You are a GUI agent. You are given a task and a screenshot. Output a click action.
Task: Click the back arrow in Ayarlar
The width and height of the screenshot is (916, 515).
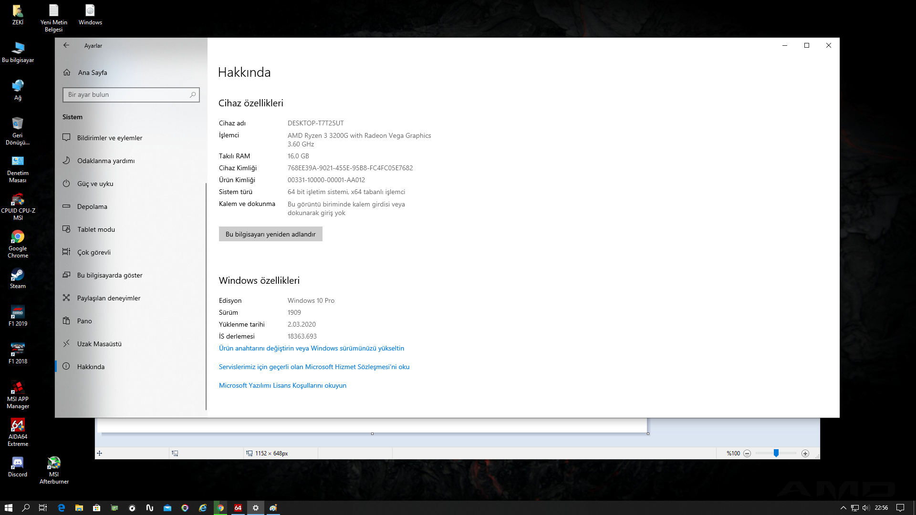tap(66, 45)
